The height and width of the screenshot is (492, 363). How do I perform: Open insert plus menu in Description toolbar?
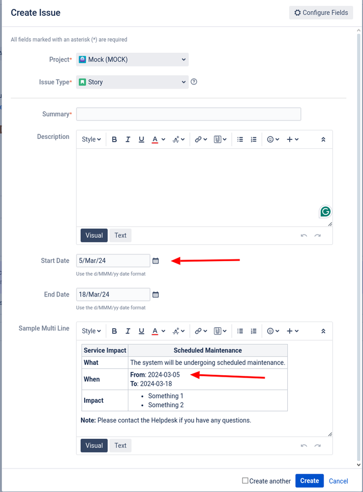(x=293, y=139)
